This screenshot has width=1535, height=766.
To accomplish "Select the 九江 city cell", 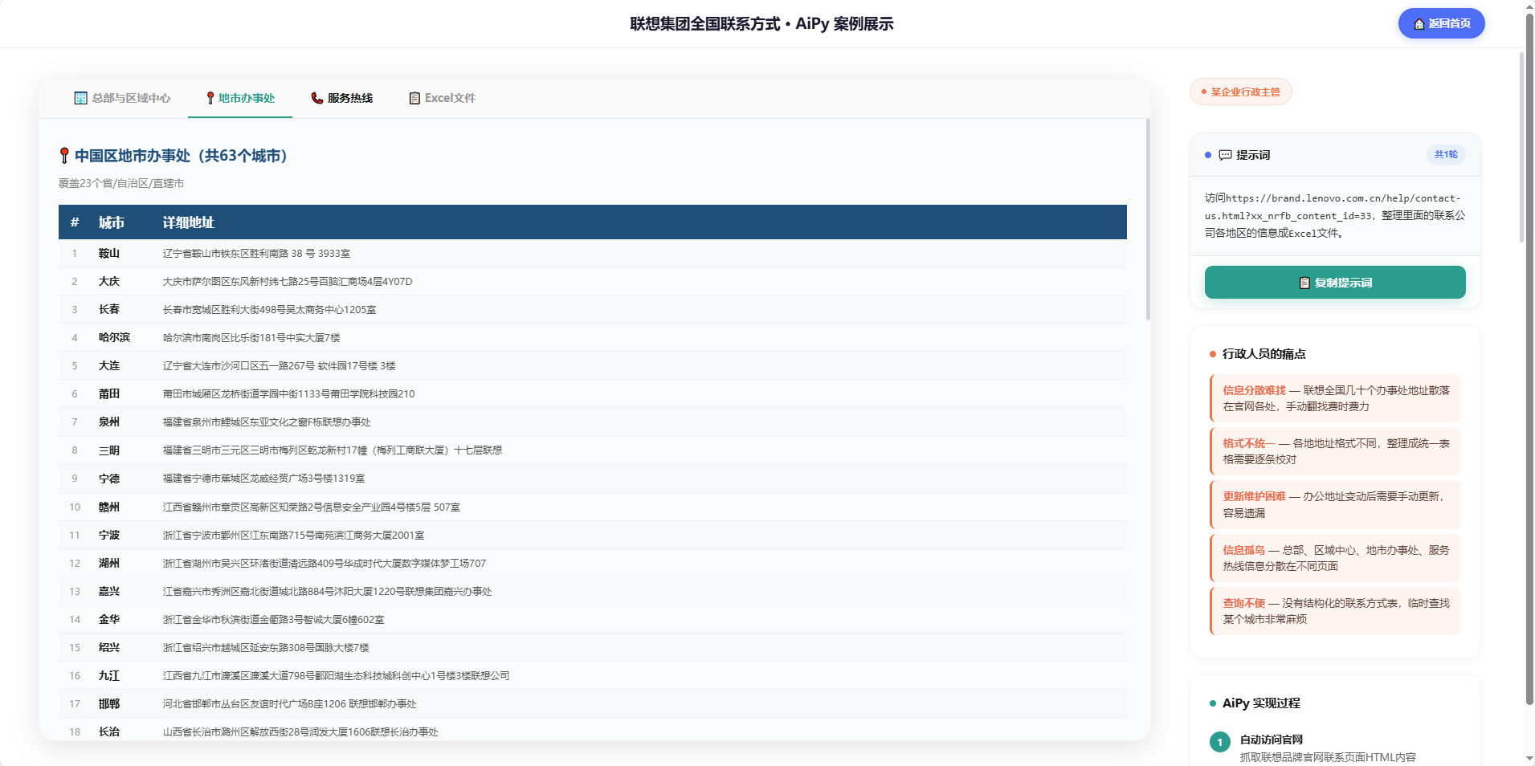I will (x=109, y=675).
